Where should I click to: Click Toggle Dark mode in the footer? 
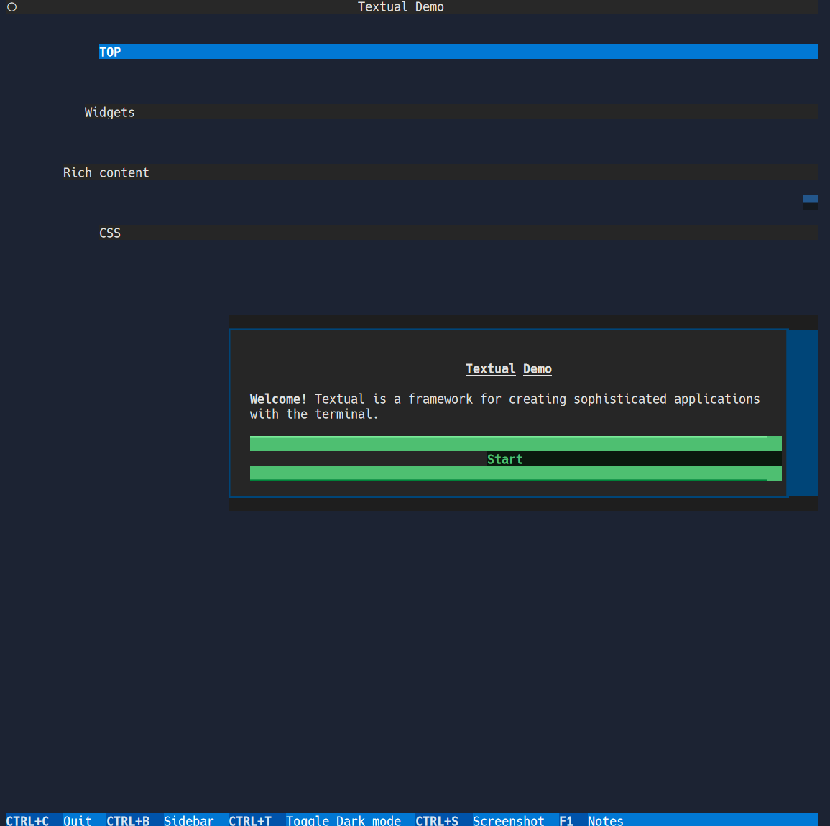pyautogui.click(x=343, y=820)
